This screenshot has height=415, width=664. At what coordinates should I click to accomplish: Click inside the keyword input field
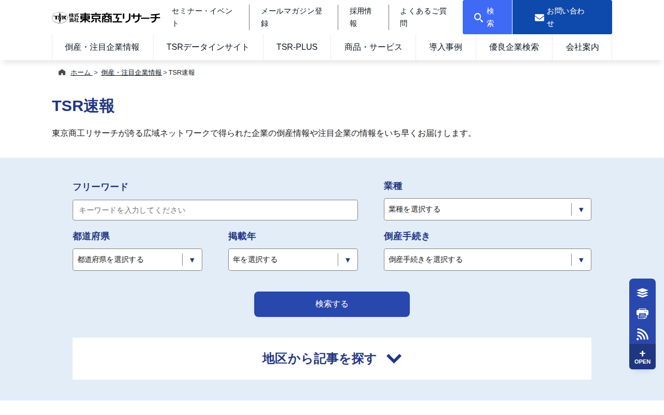(215, 210)
